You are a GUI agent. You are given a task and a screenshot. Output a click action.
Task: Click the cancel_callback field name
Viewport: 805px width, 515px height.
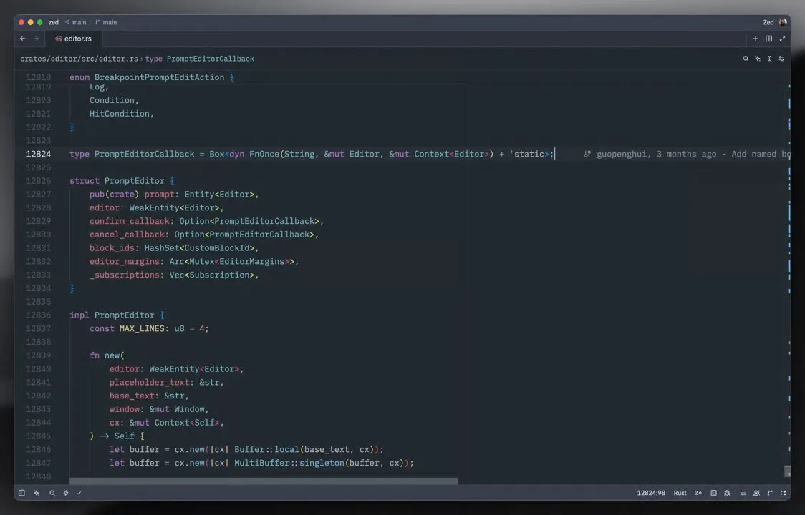click(127, 235)
